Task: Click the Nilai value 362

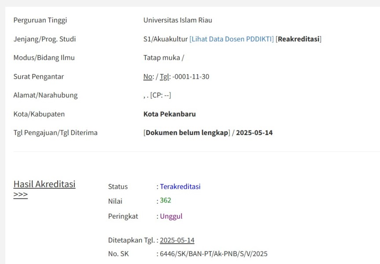Action: pyautogui.click(x=165, y=200)
